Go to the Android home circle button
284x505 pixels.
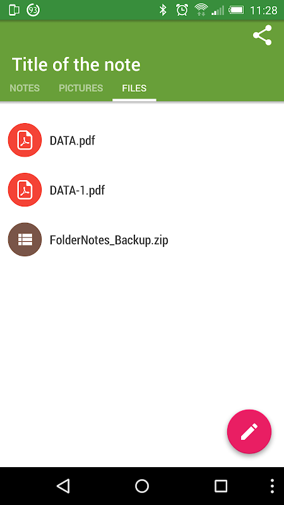[x=142, y=486]
